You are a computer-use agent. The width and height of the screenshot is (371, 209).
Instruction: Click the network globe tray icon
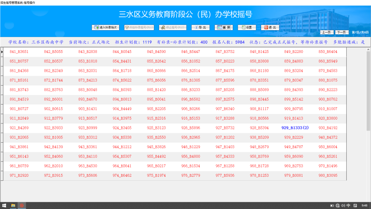pos(338,206)
